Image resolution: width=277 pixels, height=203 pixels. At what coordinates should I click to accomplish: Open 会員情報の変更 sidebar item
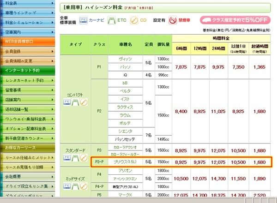pos(28,61)
